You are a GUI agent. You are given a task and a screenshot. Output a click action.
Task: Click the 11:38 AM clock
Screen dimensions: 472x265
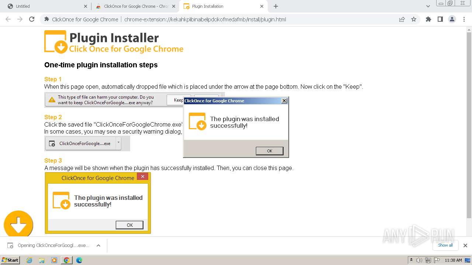(453, 260)
